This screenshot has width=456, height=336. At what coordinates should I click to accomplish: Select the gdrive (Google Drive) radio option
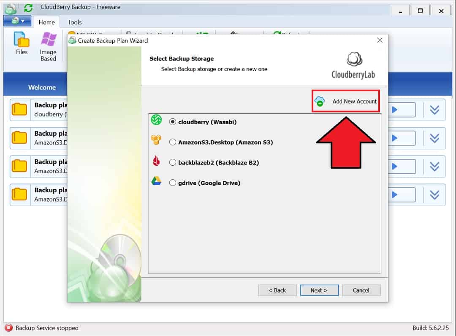(173, 183)
